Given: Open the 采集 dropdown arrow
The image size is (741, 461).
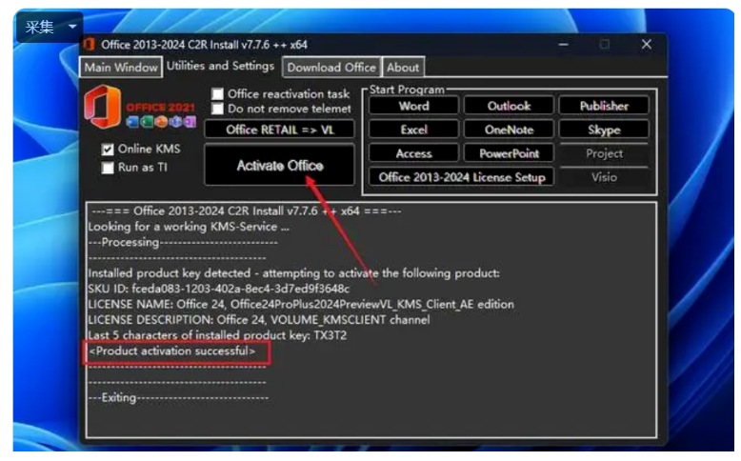Looking at the screenshot, I should click(x=72, y=27).
